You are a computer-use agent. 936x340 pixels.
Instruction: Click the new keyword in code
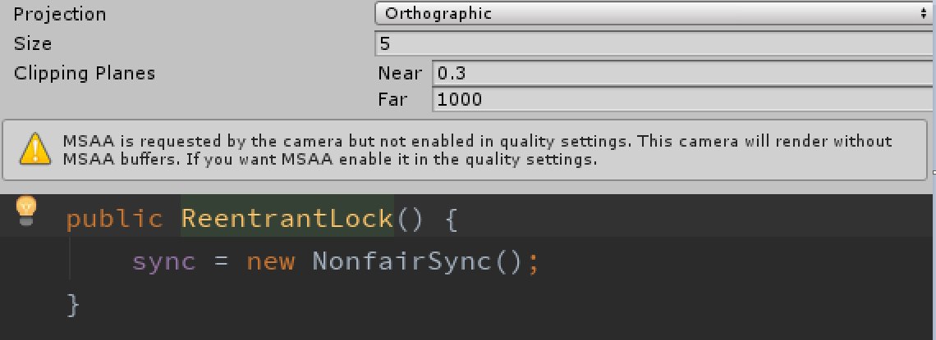point(271,262)
